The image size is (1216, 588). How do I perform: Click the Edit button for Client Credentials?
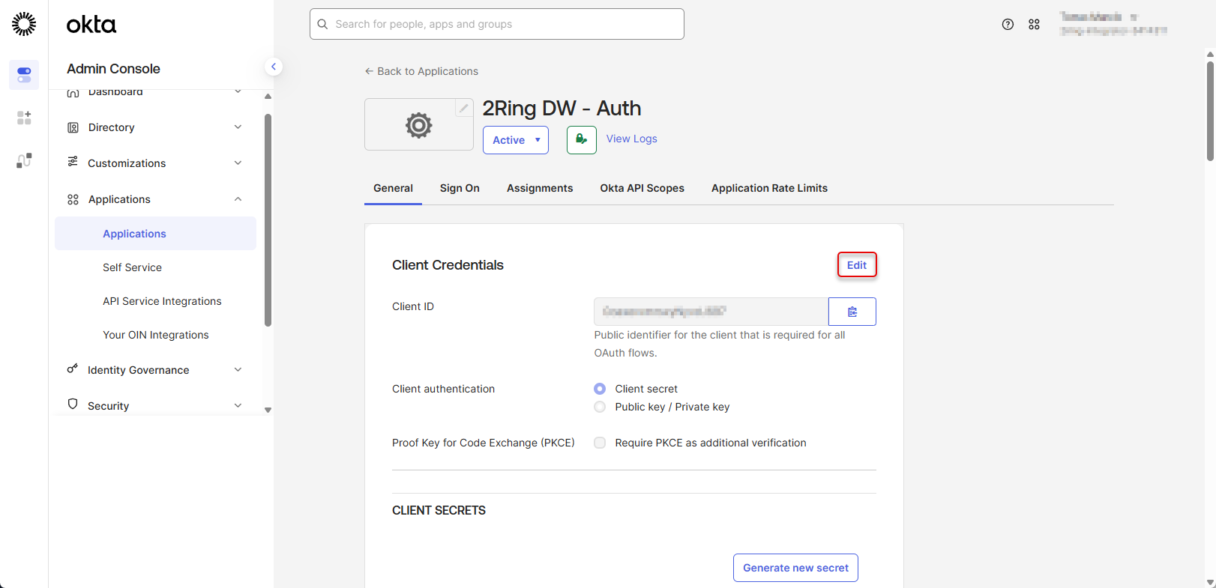856,265
